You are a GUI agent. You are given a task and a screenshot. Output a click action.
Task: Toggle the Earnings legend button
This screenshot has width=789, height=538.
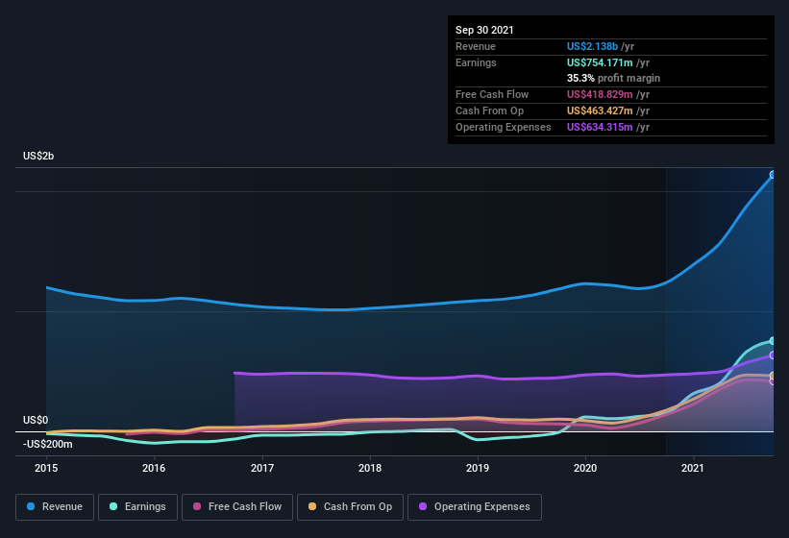[137, 507]
